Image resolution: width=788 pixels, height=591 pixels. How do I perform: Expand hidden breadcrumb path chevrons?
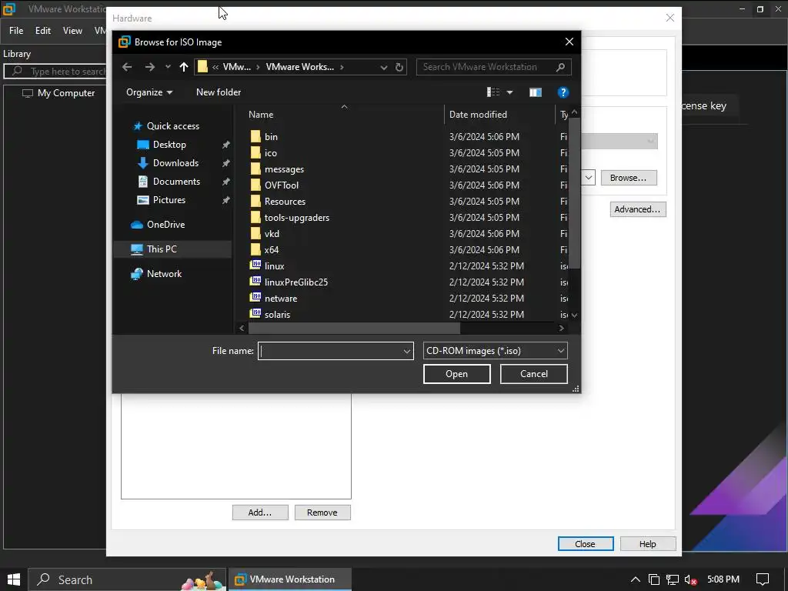[x=215, y=67]
